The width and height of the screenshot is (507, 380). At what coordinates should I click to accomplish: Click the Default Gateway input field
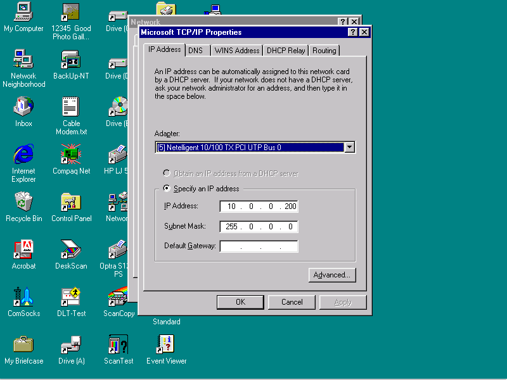(259, 246)
